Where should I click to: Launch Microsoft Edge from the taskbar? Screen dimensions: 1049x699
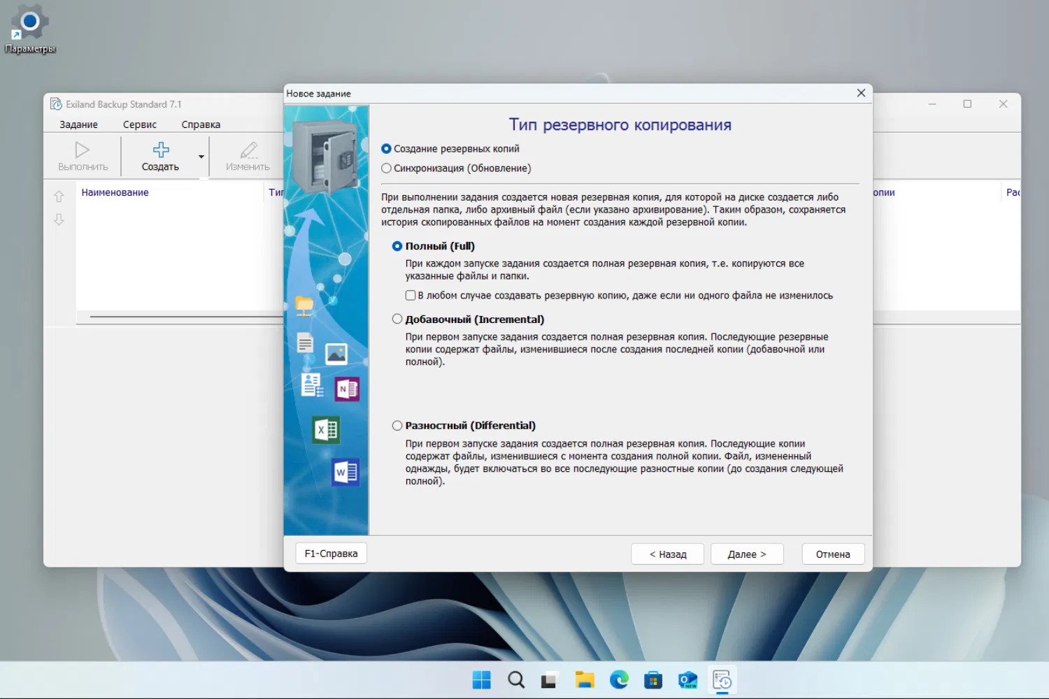[619, 679]
